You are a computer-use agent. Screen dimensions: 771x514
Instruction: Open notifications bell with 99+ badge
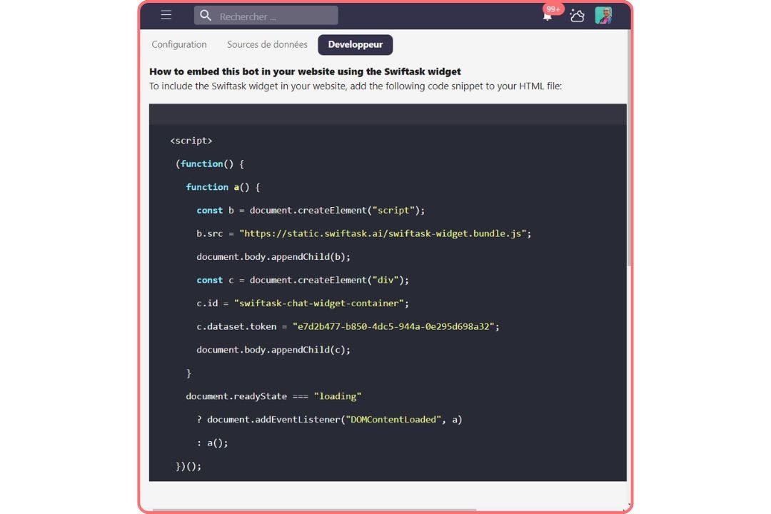pyautogui.click(x=548, y=16)
